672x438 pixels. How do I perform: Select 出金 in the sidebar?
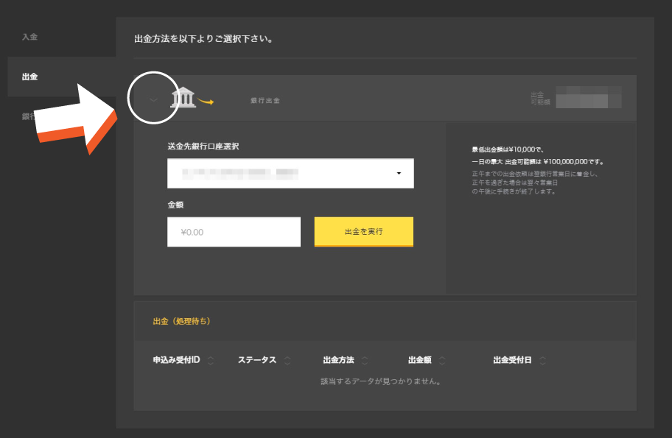point(29,77)
